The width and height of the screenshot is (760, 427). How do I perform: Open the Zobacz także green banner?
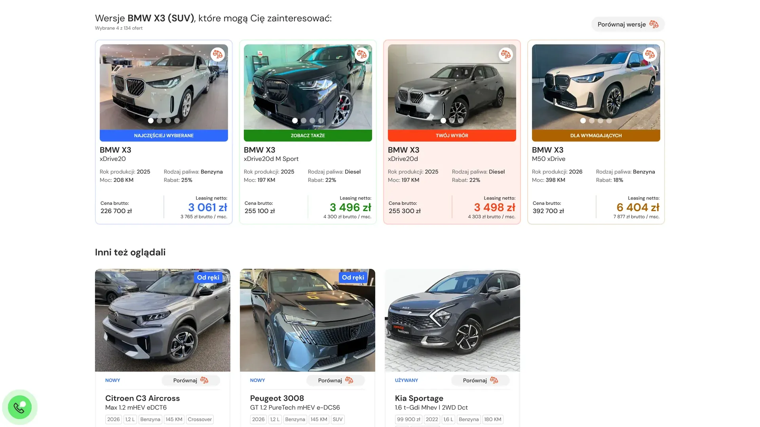click(308, 136)
